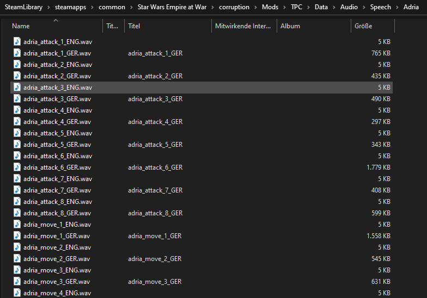The image size is (427, 298).
Task: Select icon next to adria_attack_8_ENG.wav
Action: point(17,201)
